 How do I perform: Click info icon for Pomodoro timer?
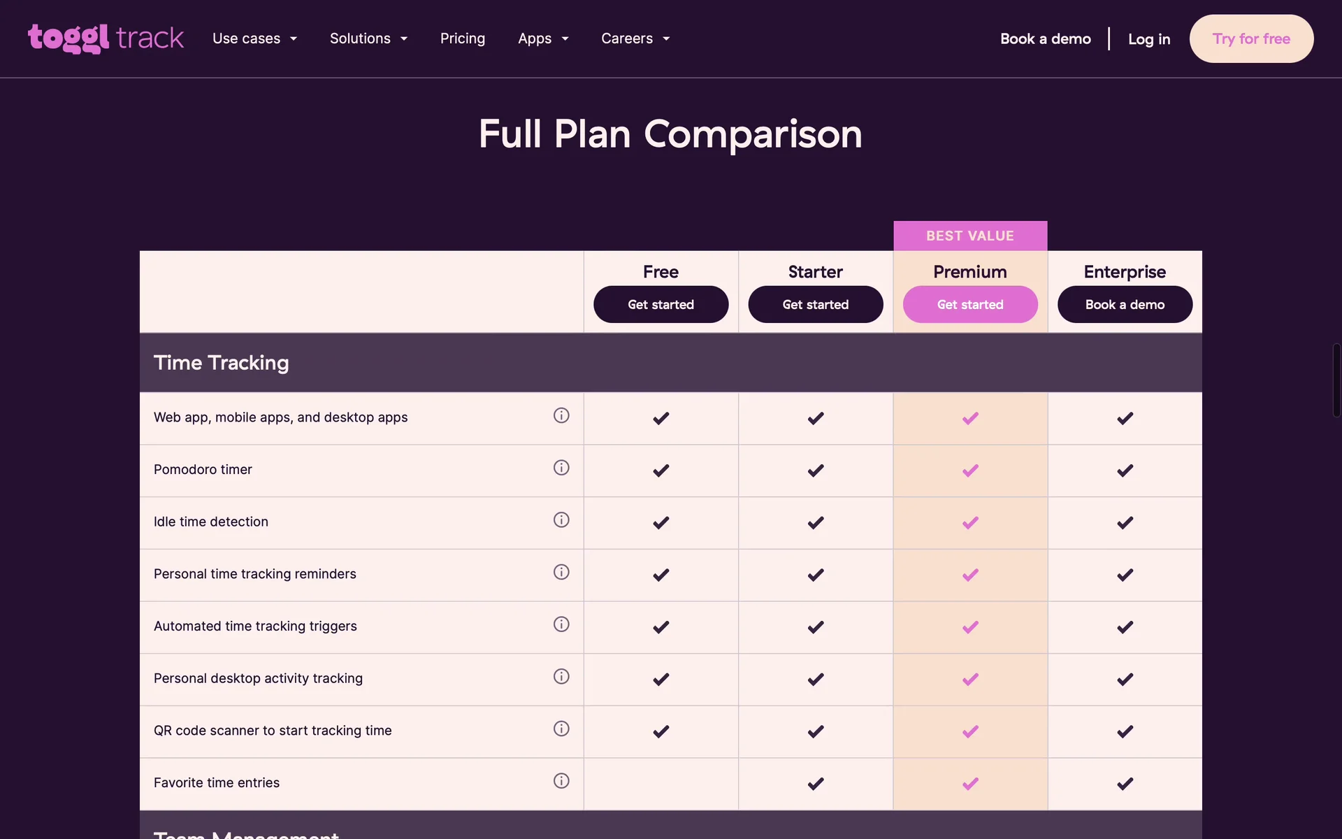[561, 468]
